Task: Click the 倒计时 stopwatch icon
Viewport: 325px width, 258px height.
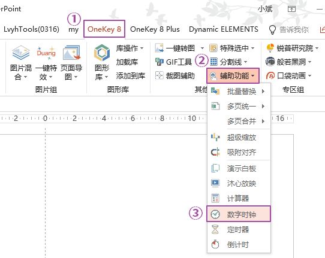Action: point(215,245)
